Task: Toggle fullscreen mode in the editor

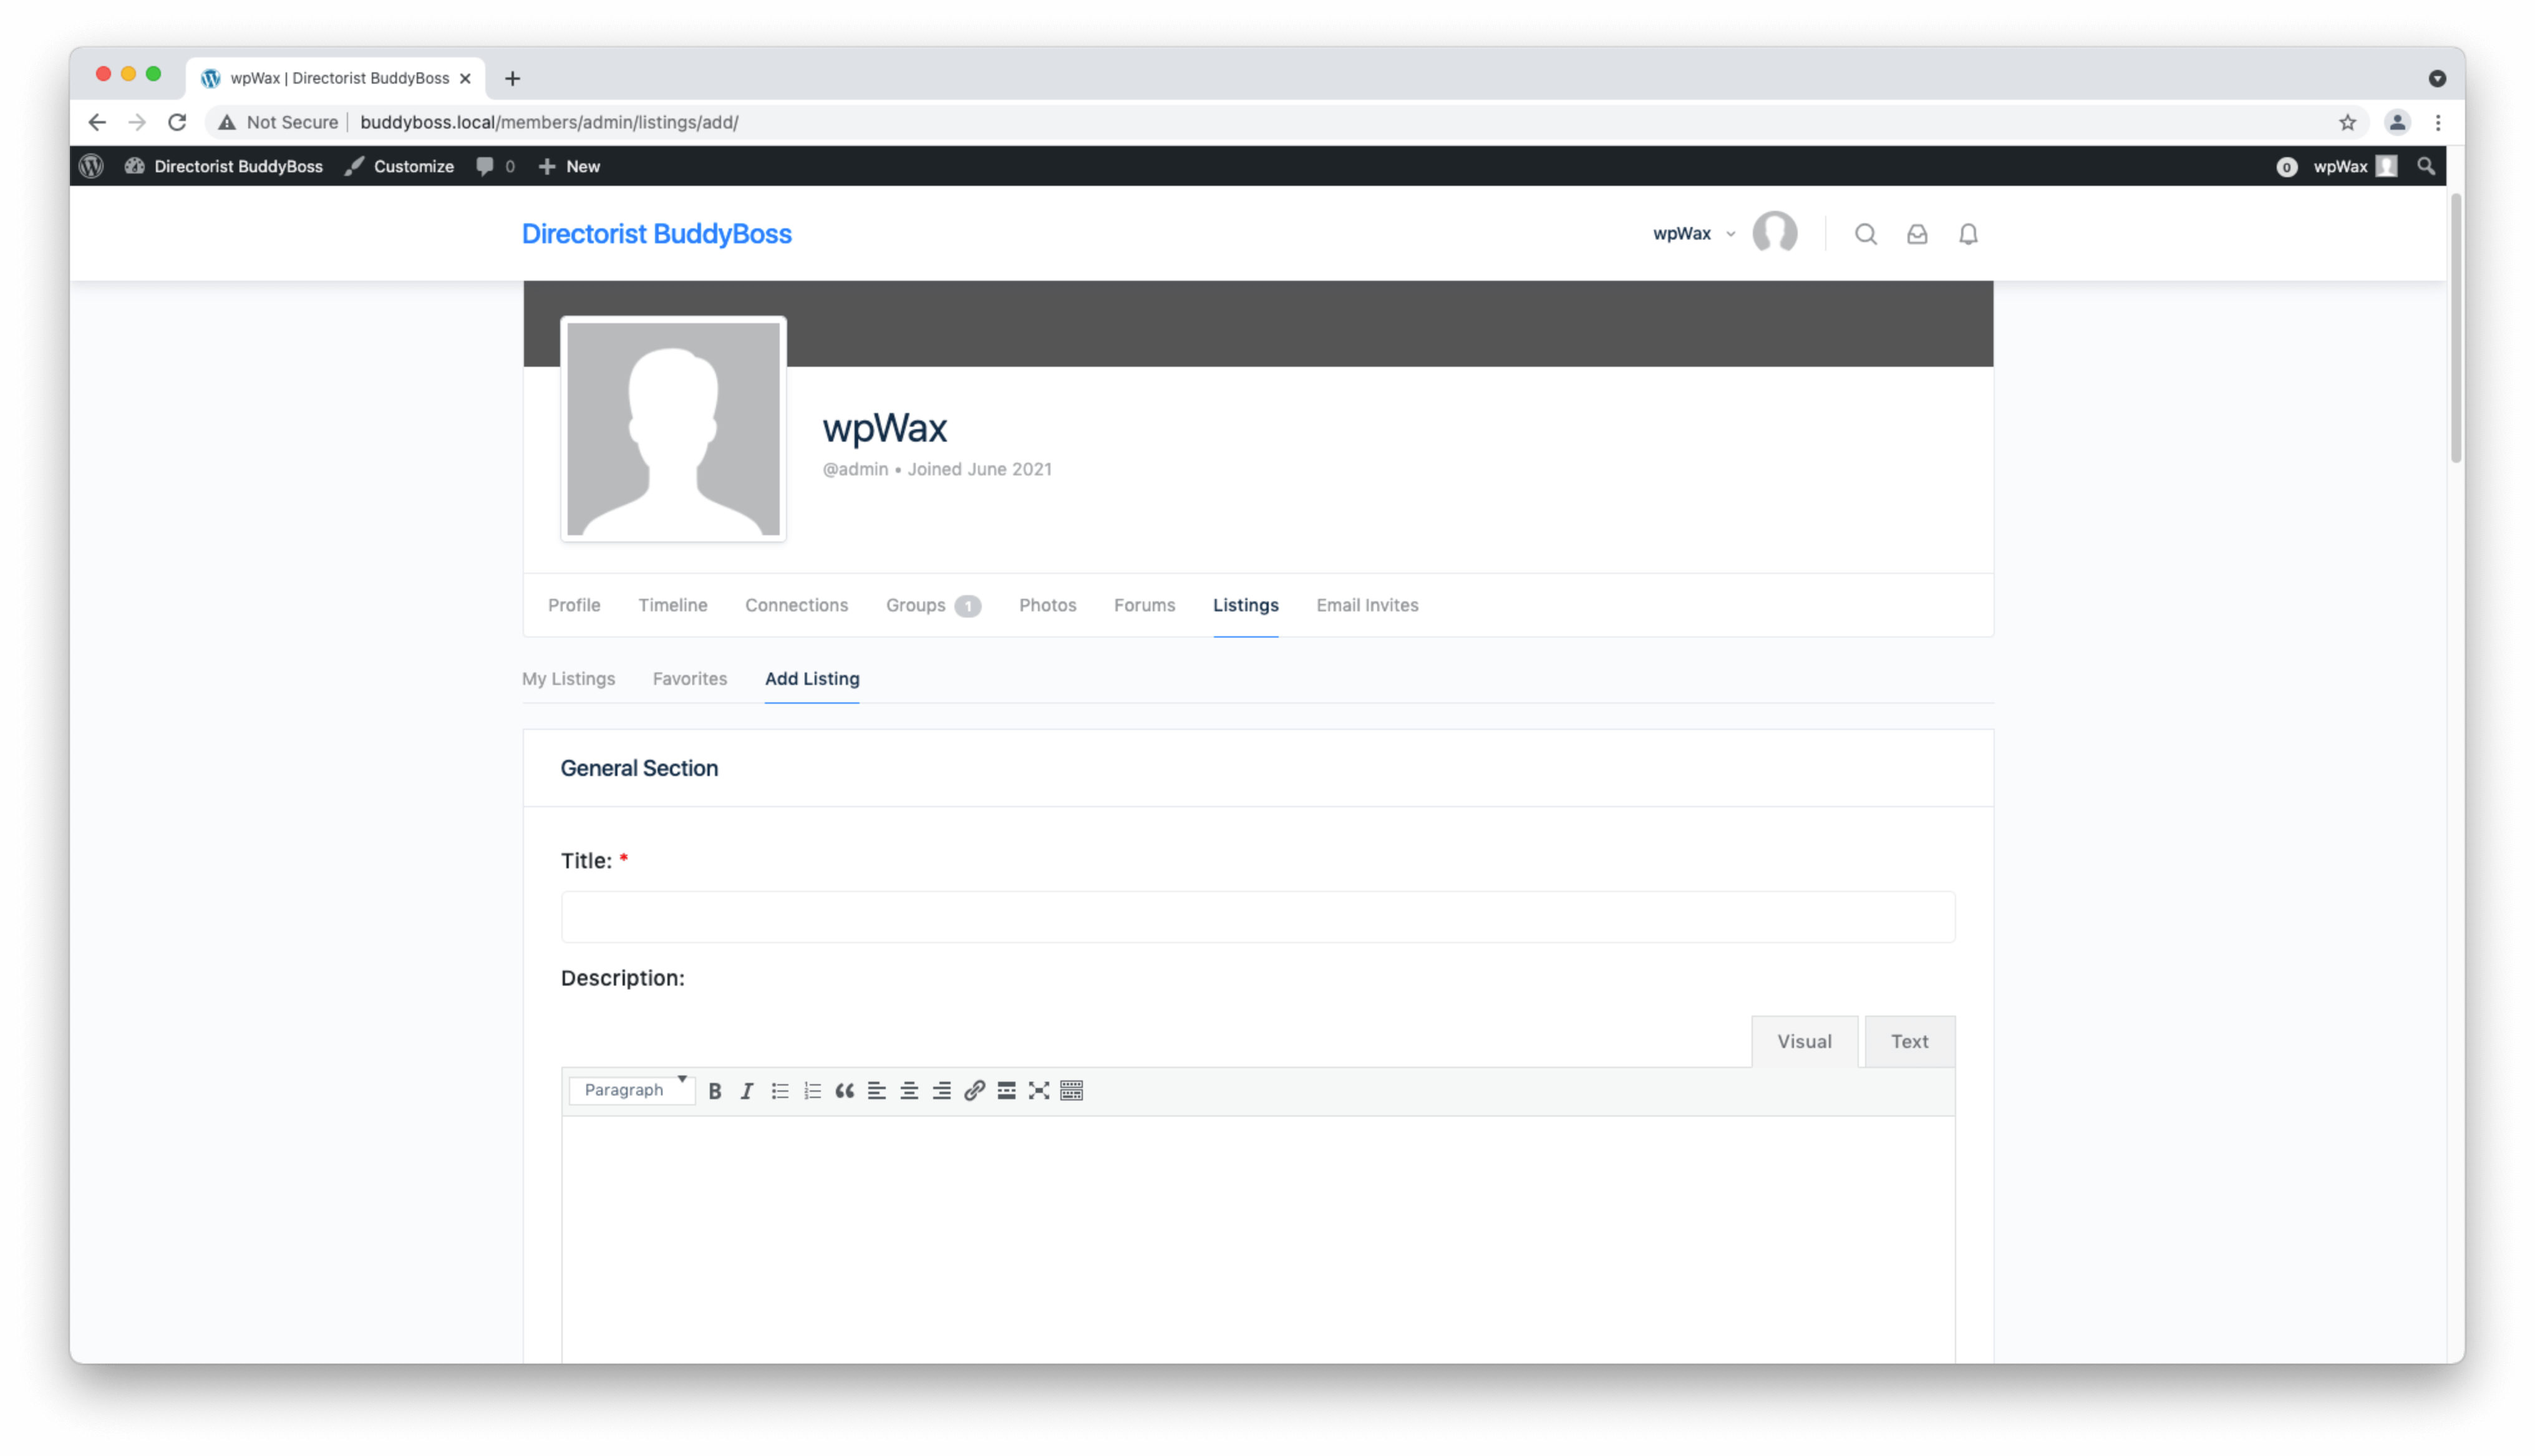Action: (1039, 1090)
